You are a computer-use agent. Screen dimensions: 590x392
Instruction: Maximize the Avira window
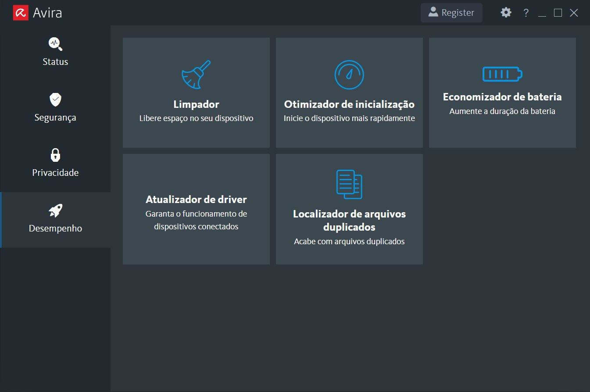point(558,13)
